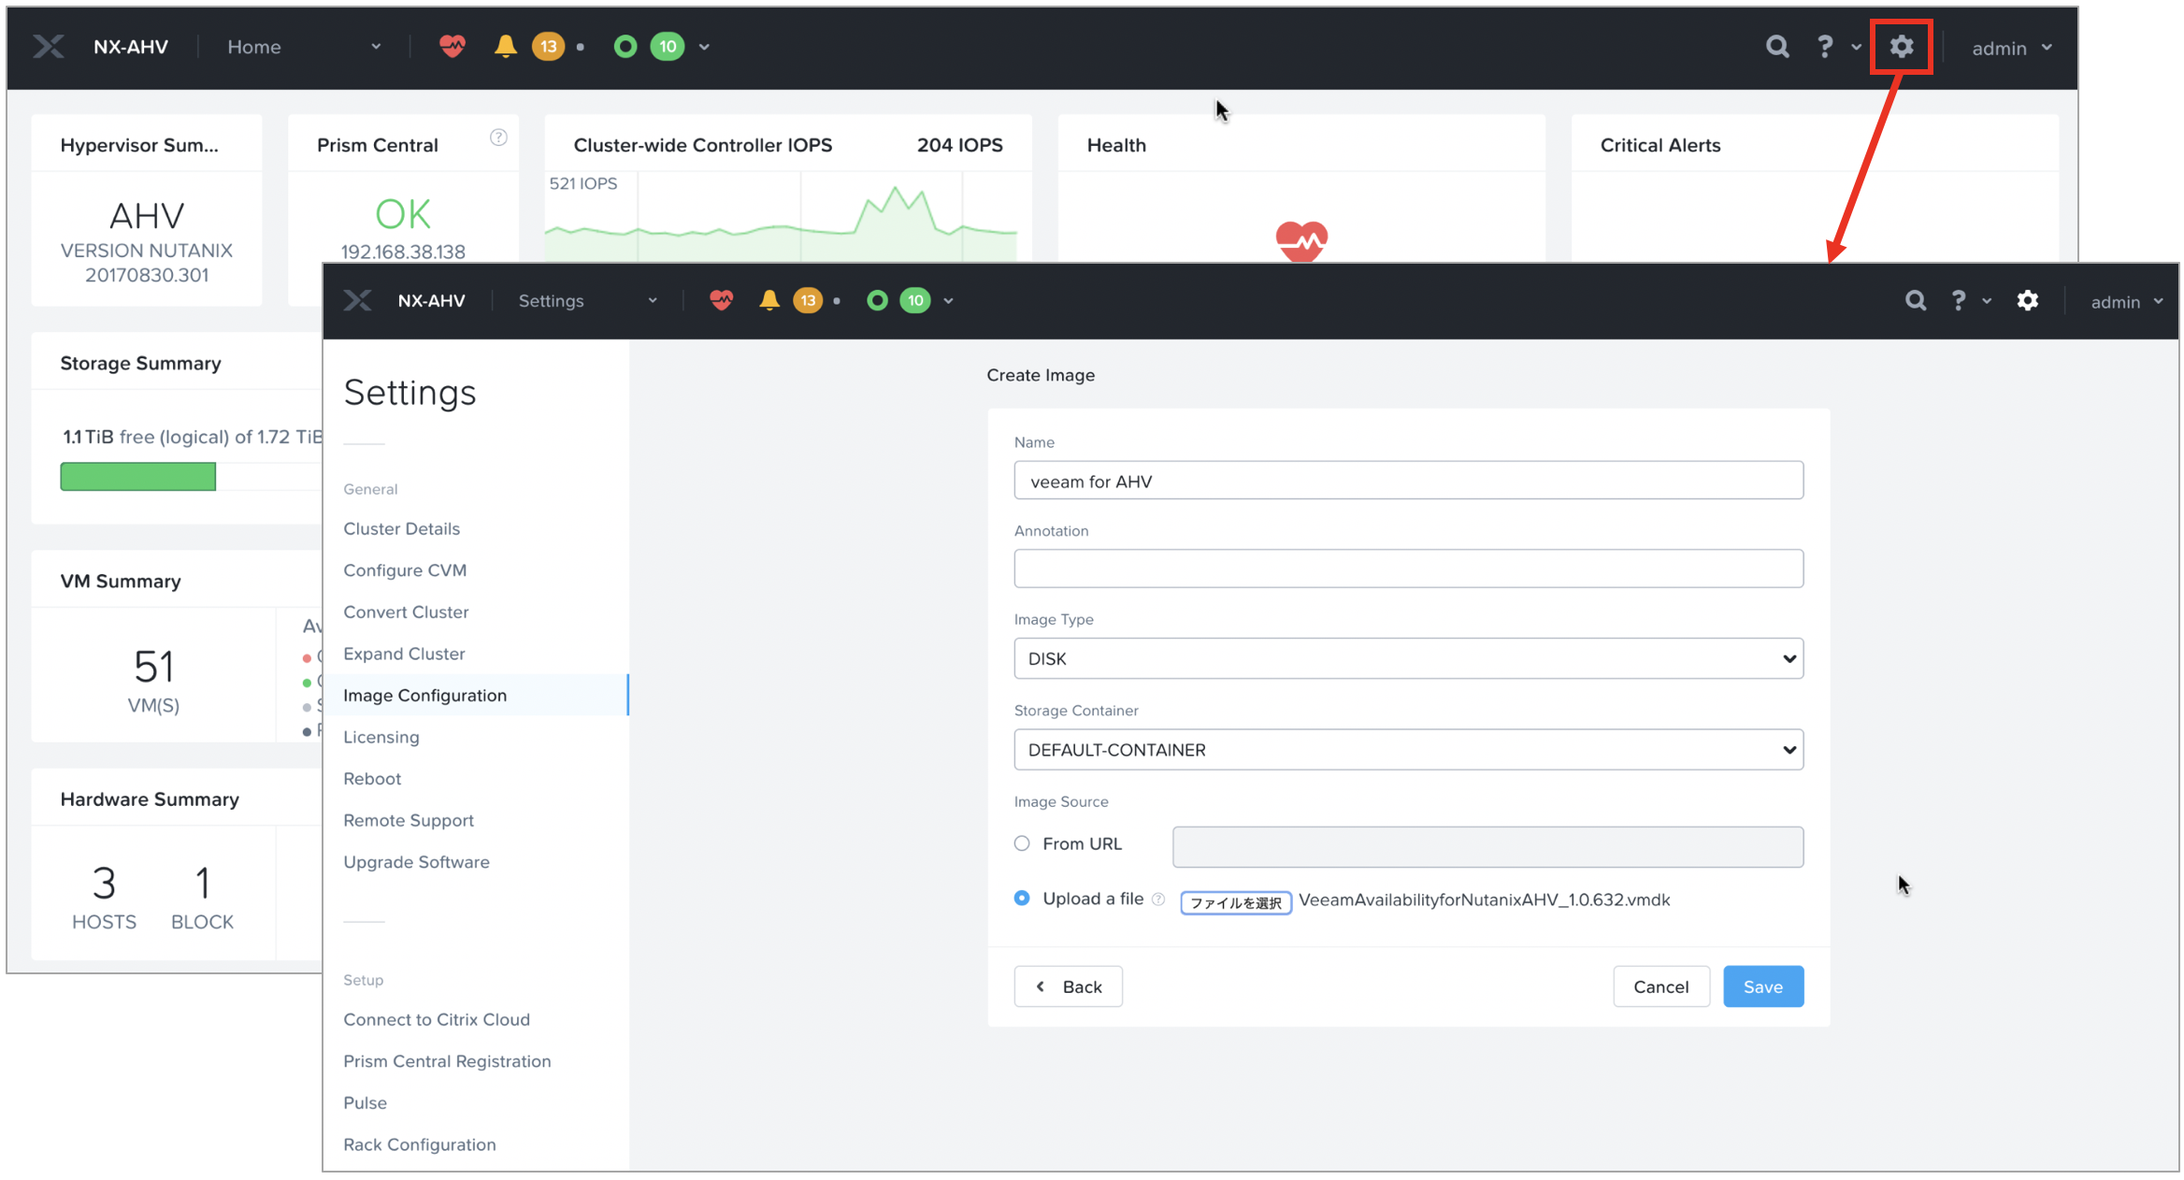The width and height of the screenshot is (2184, 1180).
Task: Select Expand Cluster in settings sidebar
Action: (x=404, y=654)
